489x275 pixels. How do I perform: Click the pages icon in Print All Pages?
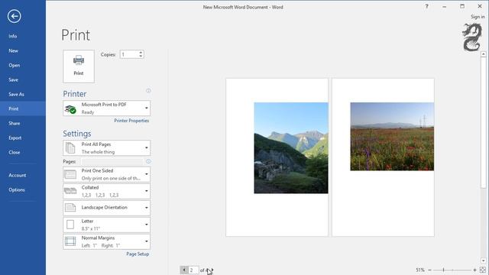[x=70, y=147]
